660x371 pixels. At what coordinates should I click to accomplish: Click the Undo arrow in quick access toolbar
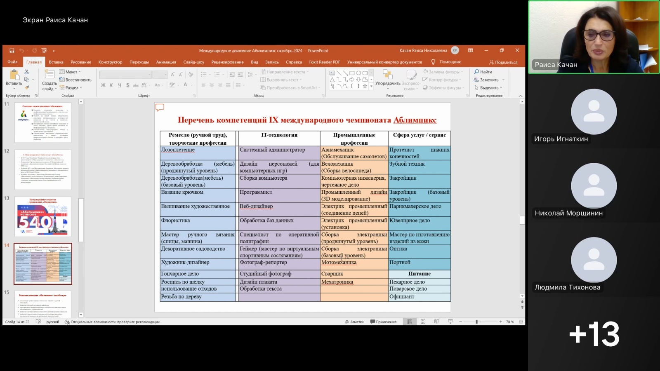coord(21,50)
